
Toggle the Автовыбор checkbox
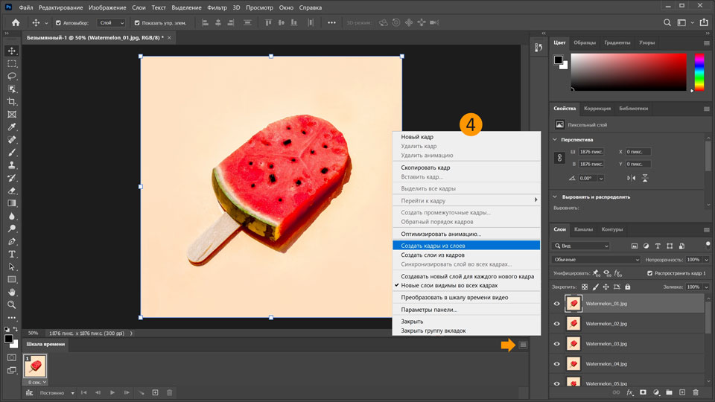[x=58, y=23]
